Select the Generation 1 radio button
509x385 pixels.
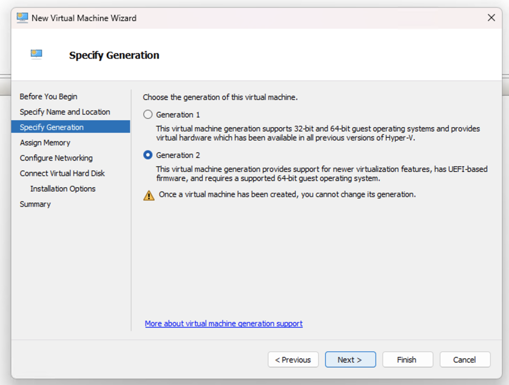coord(148,115)
